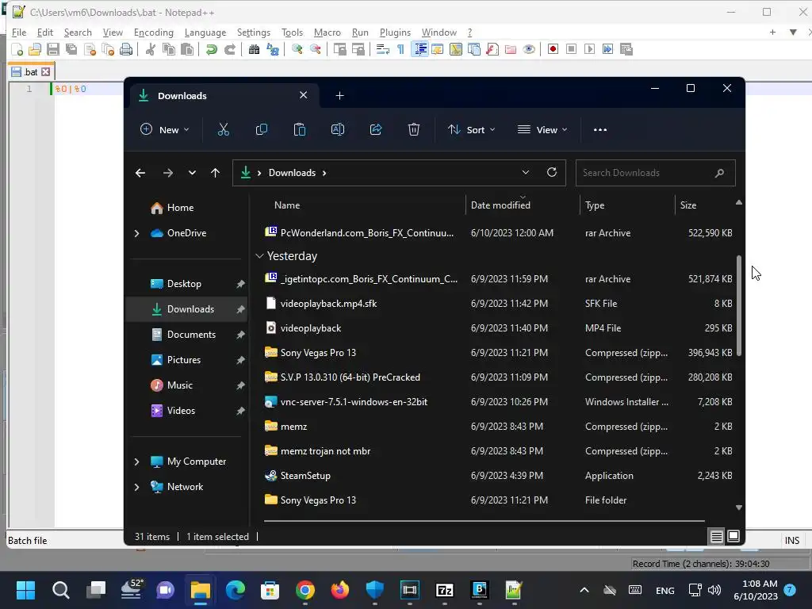
Task: Click Zoom In icon in Notepad++
Action: [x=297, y=49]
